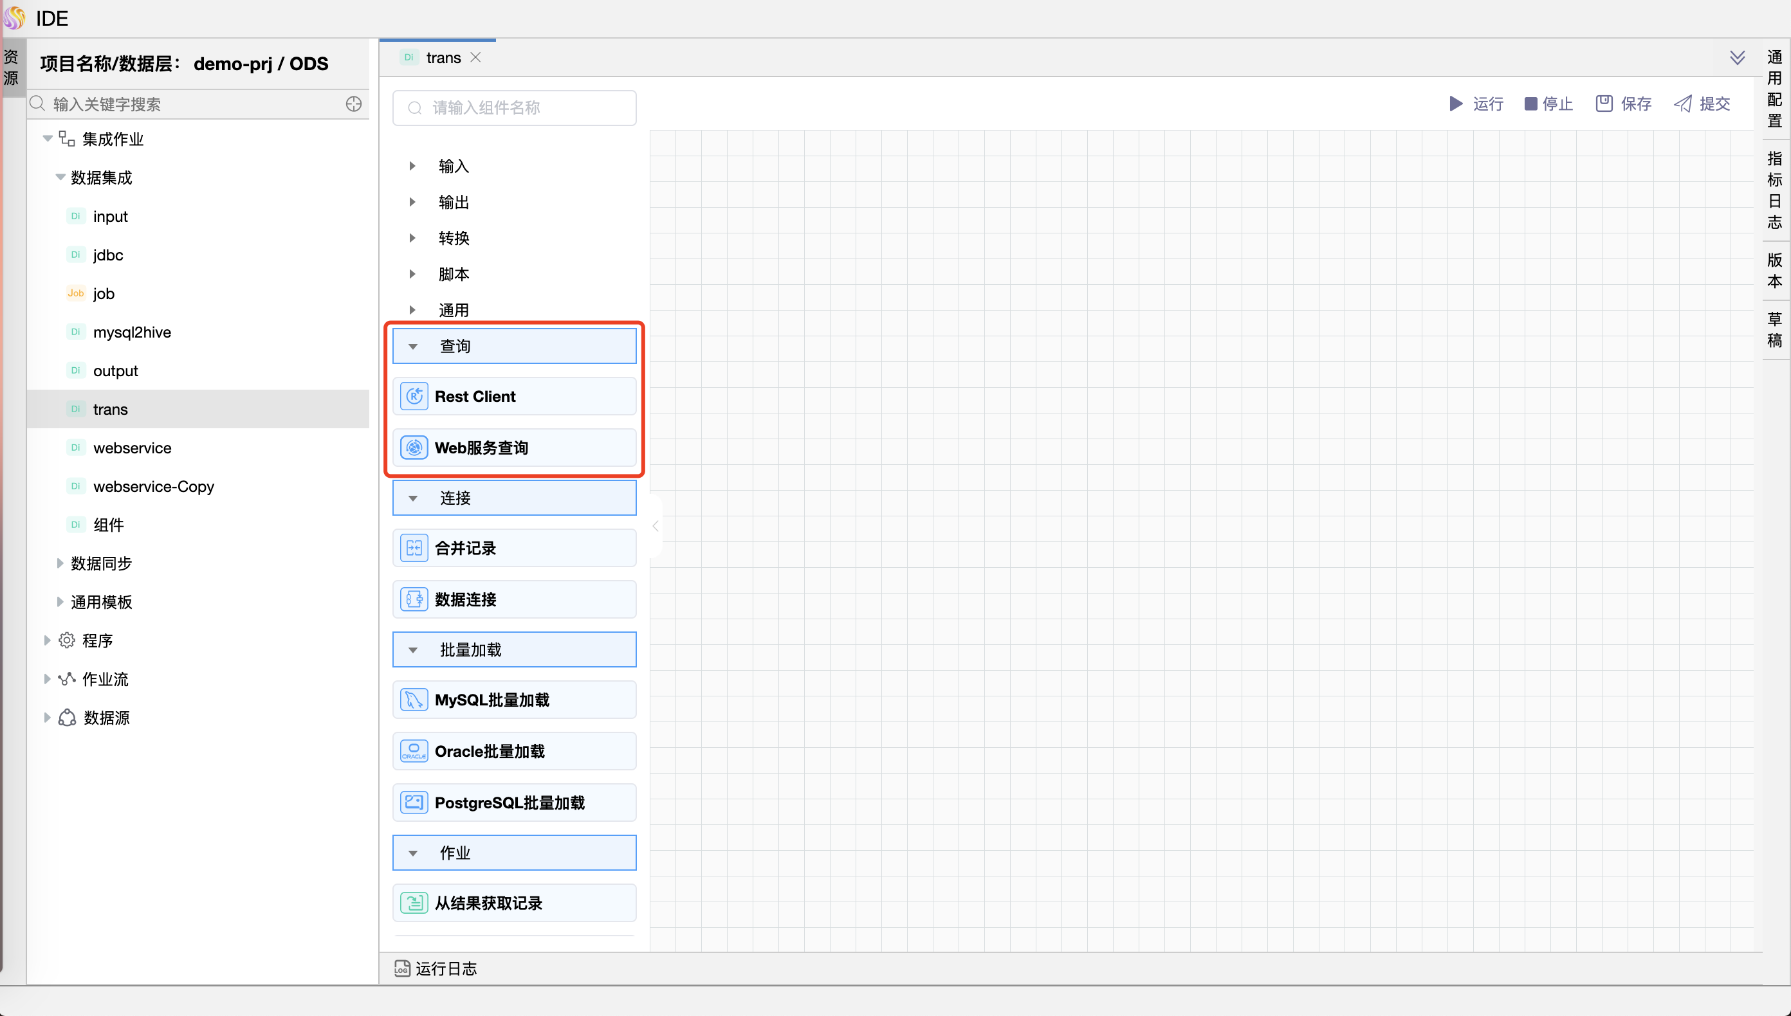
Task: Click the Save disk icon
Action: coord(1604,104)
